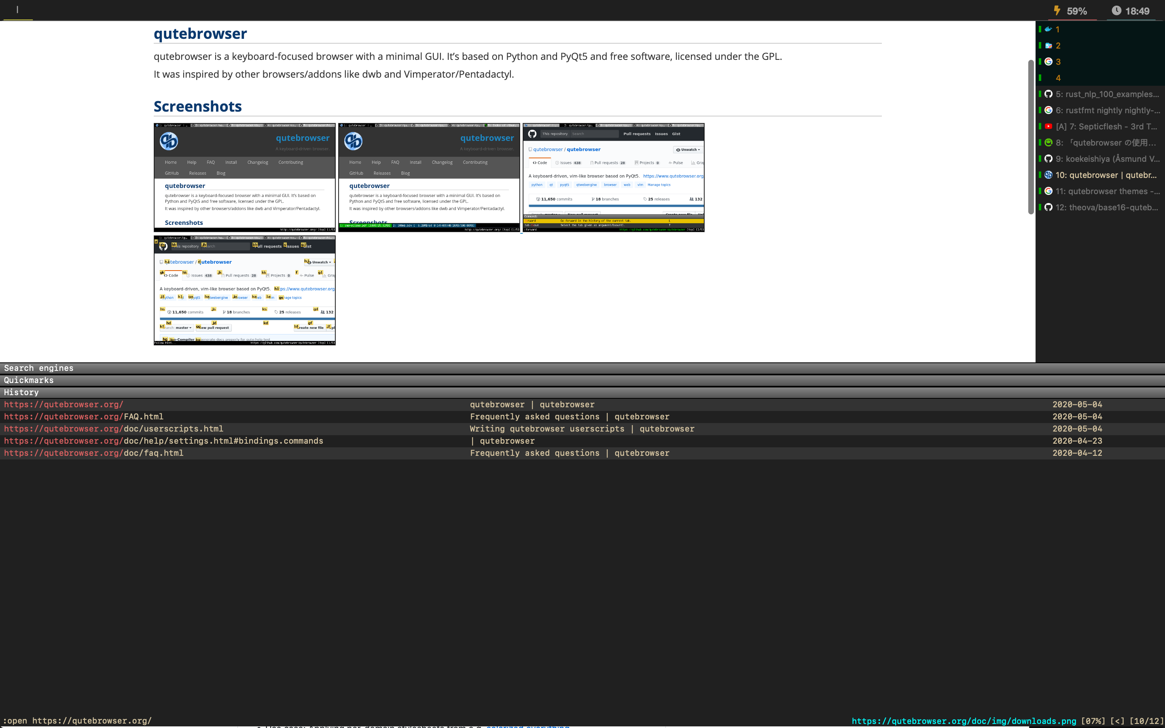Select history entry doc/userscripts.html

[x=582, y=429]
